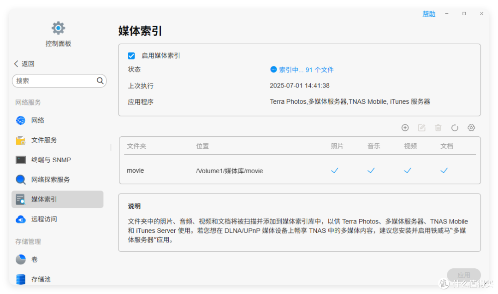Open 网络探索服务 in the sidebar

tap(58, 179)
